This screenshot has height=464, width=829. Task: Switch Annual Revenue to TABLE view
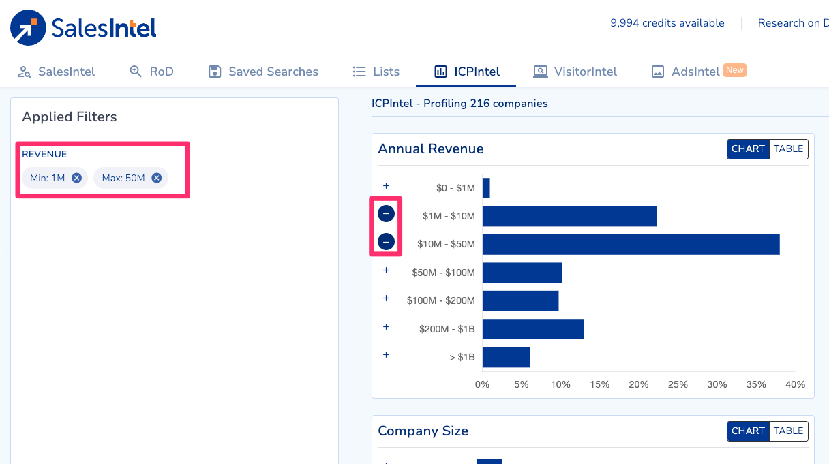click(x=789, y=149)
